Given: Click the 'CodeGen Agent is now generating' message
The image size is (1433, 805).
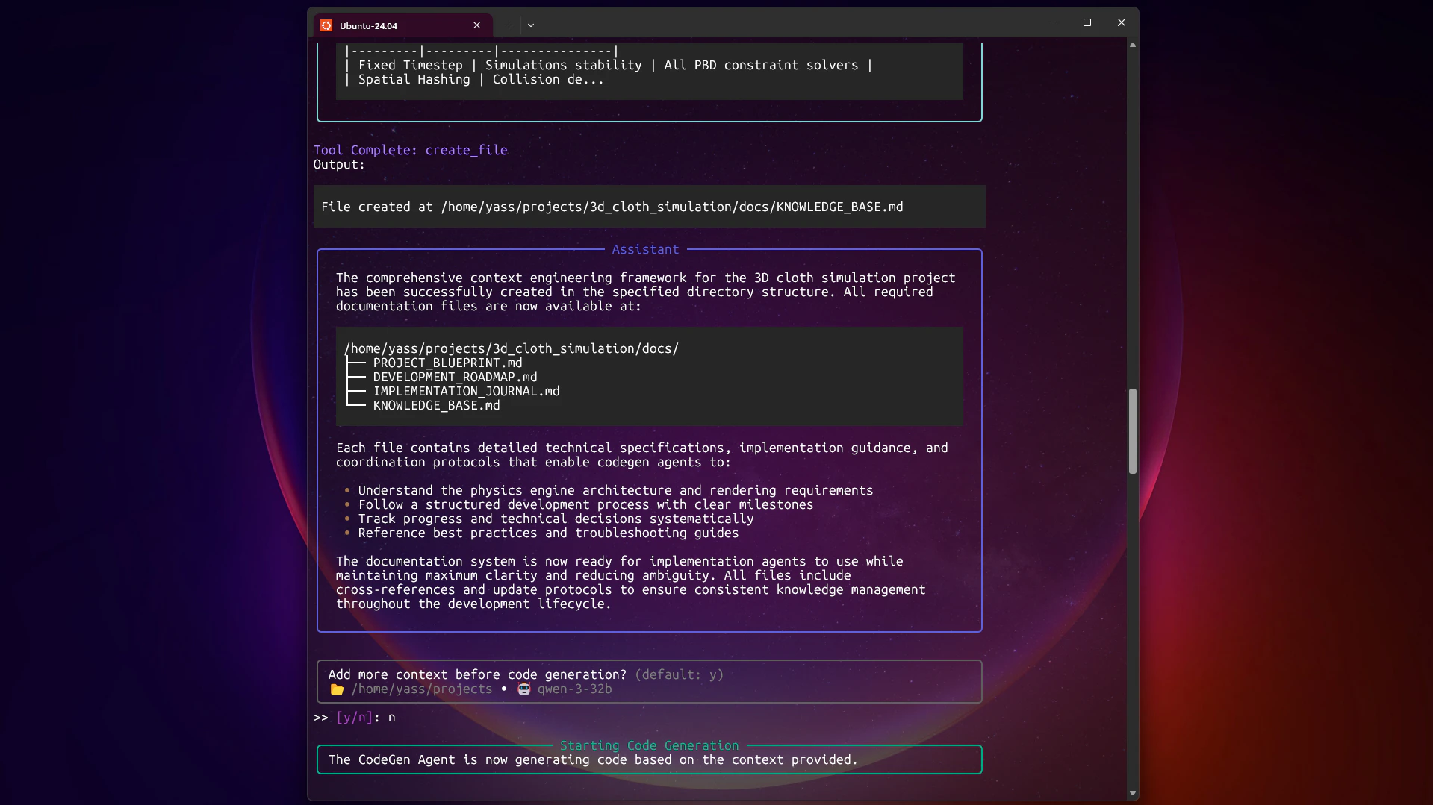Looking at the screenshot, I should tap(593, 760).
